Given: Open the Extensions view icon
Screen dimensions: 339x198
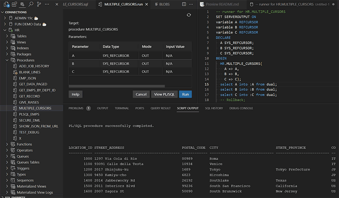Looking at the screenshot, I should 14,4.
